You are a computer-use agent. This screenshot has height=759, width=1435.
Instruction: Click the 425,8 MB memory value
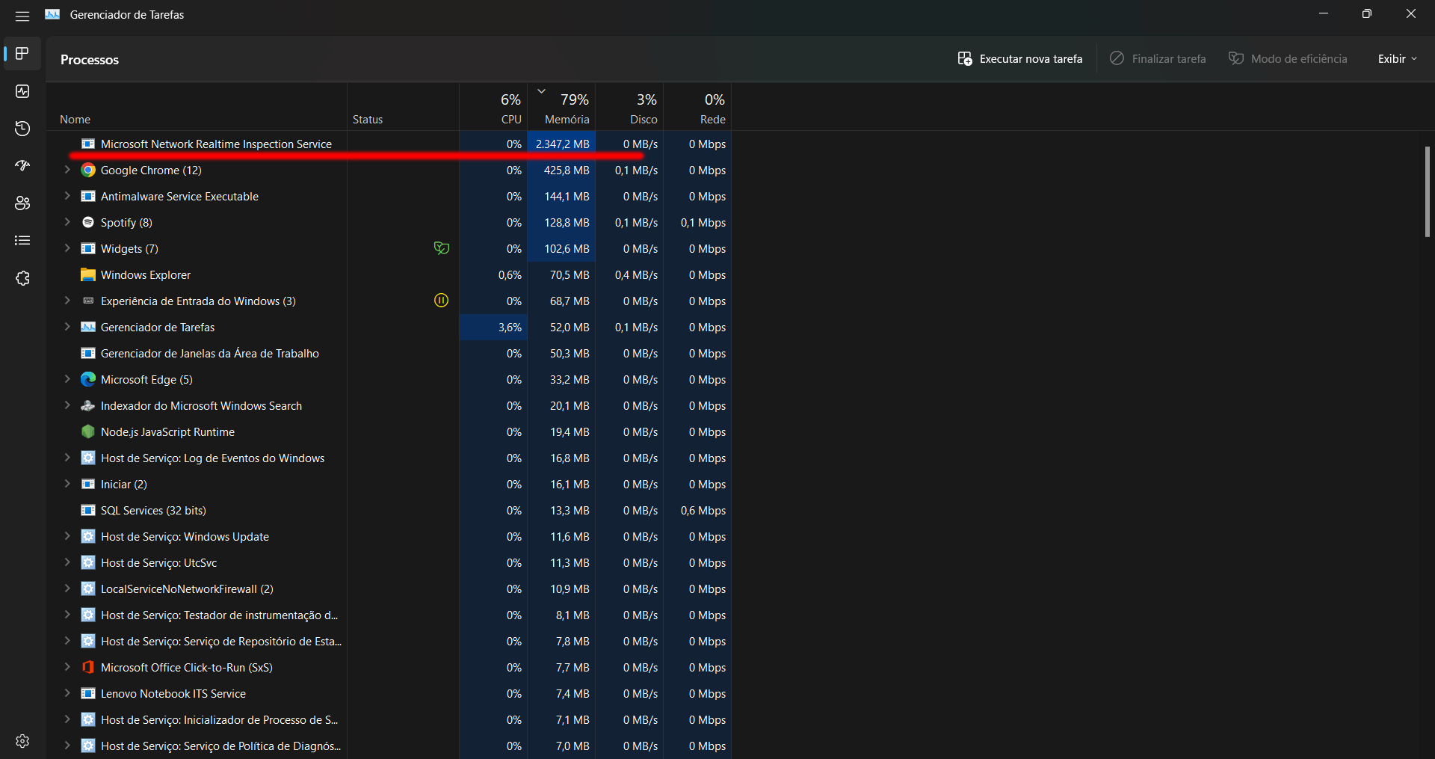(x=567, y=170)
